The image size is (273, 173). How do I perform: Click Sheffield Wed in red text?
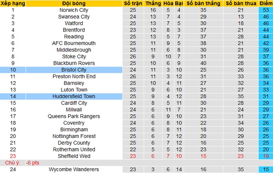pyautogui.click(x=74, y=156)
